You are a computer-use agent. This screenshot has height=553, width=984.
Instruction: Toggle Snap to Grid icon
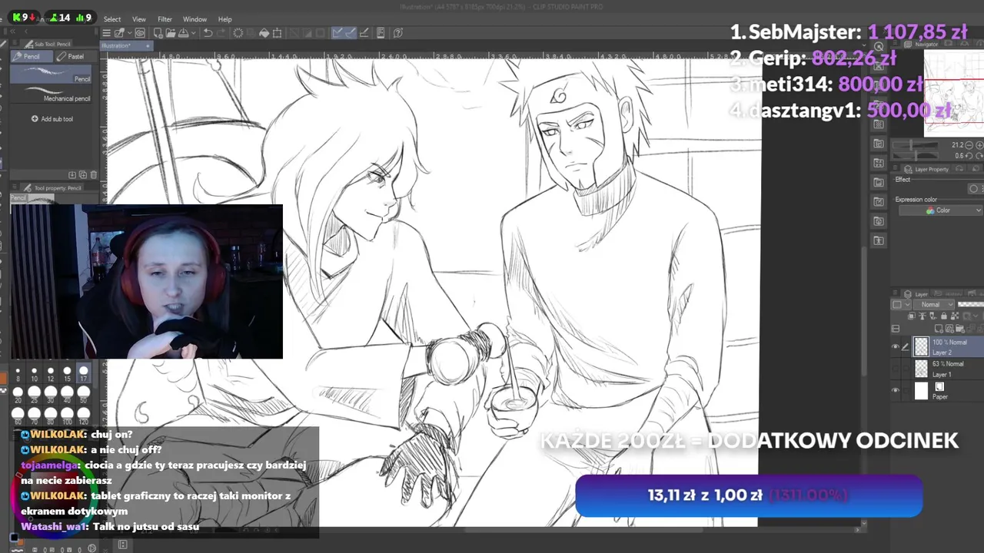coord(364,33)
